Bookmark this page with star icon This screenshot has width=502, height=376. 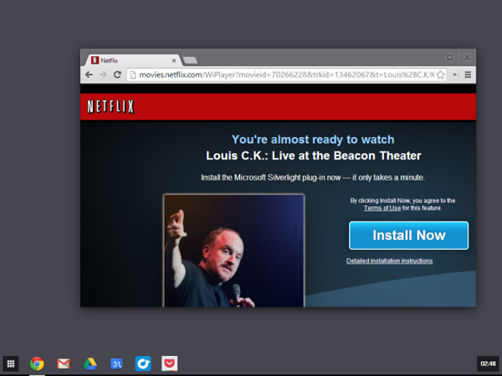[440, 74]
